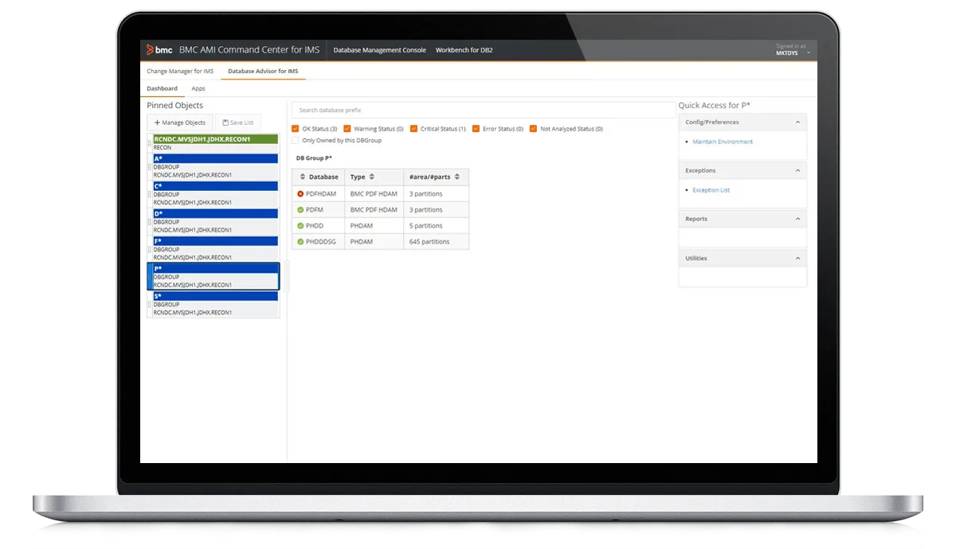Collapse the Utilities section

tap(797, 258)
